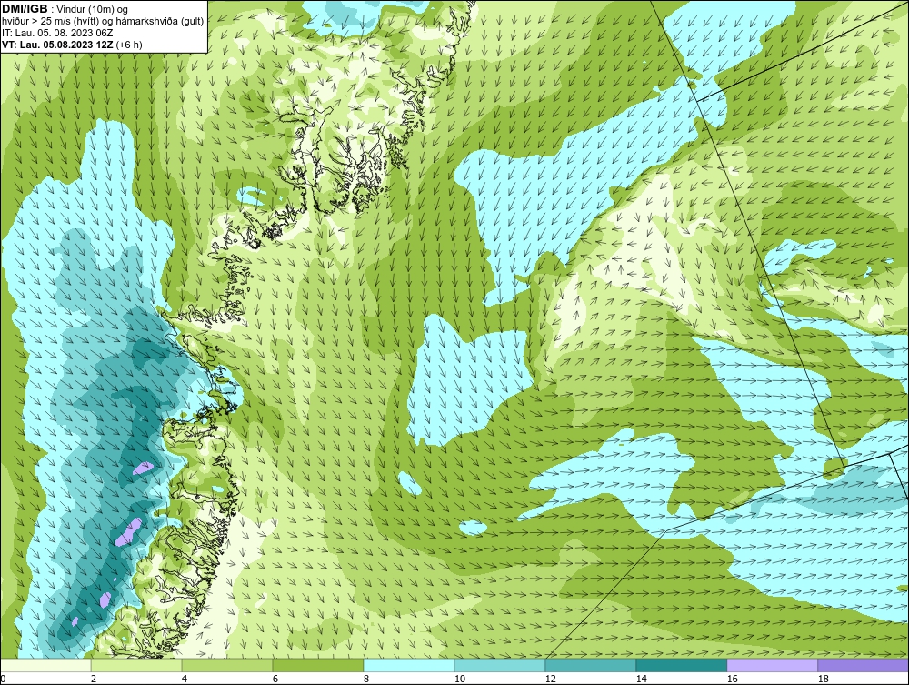Click the 2–4 m/s light green legend swatch
This screenshot has height=685, width=909.
(136, 665)
